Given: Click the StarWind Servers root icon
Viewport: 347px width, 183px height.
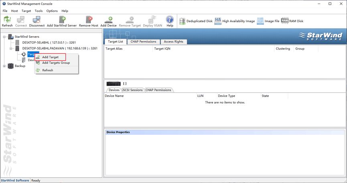Looking at the screenshot, I should coord(11,37).
